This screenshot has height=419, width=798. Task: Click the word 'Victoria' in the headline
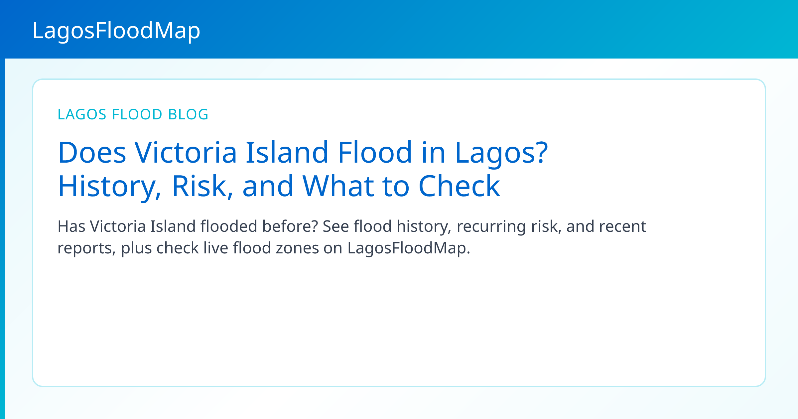[186, 152]
